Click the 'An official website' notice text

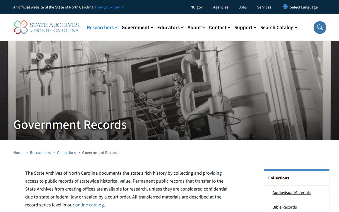[53, 7]
